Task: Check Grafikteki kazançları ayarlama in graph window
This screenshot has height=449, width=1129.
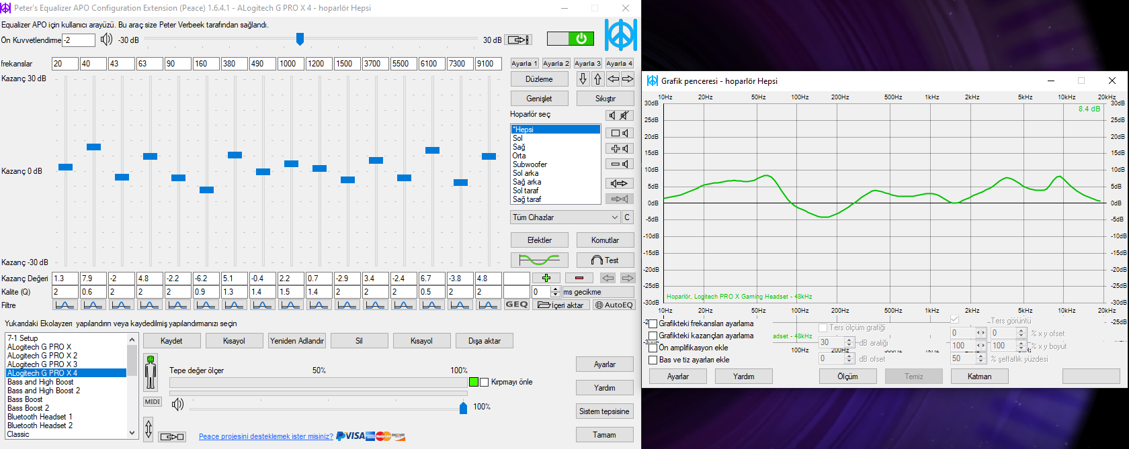Action: [x=653, y=336]
